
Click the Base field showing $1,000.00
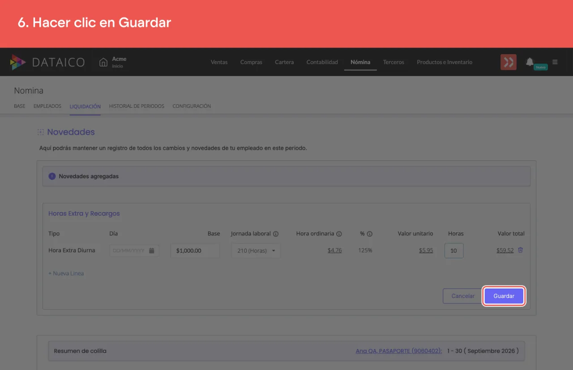point(195,251)
